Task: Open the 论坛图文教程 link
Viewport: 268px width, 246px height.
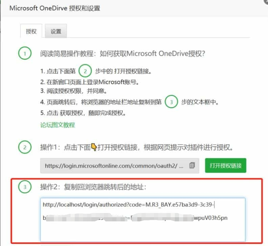Action: click(58, 125)
